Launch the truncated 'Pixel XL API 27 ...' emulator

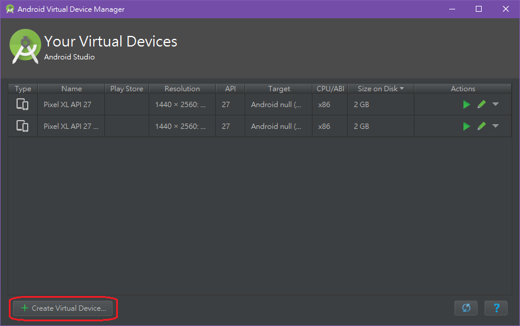pos(466,127)
